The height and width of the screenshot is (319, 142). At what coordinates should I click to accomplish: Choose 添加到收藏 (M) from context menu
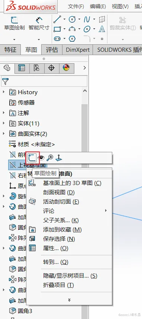pos(69,230)
